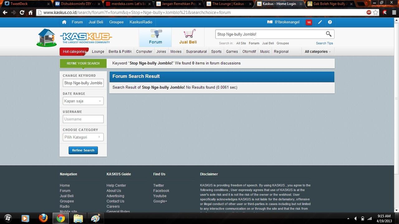Screen dimensions: 399x224
Task: Select the Forum section icon
Action: 156,37
